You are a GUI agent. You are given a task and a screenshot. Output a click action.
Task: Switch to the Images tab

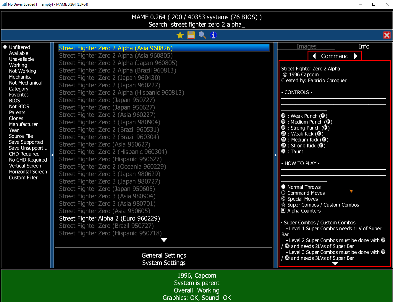tap(306, 46)
